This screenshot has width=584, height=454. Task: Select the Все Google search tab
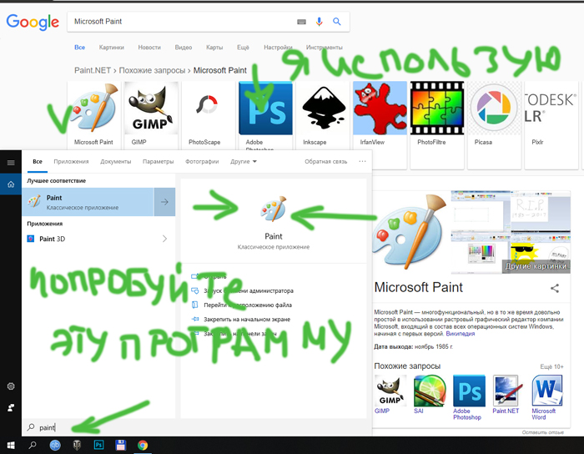coord(80,48)
